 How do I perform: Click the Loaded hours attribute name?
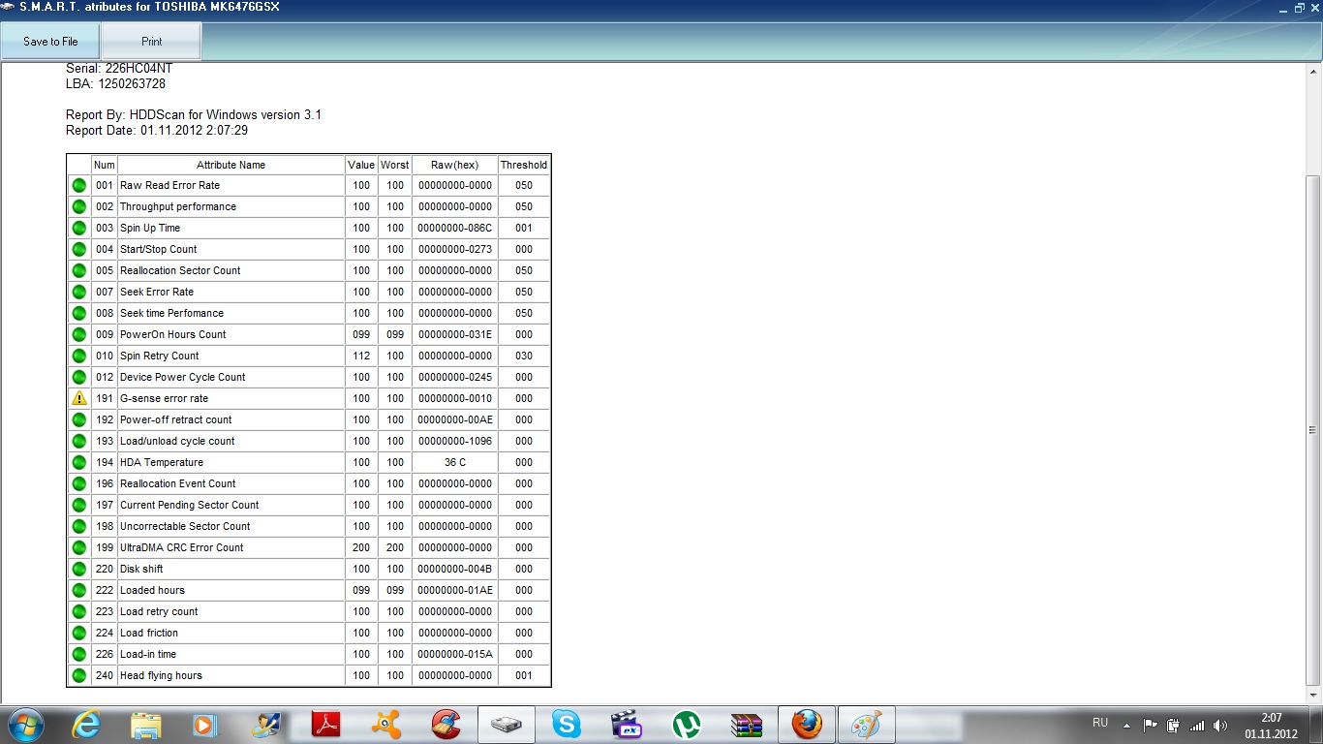click(x=152, y=590)
